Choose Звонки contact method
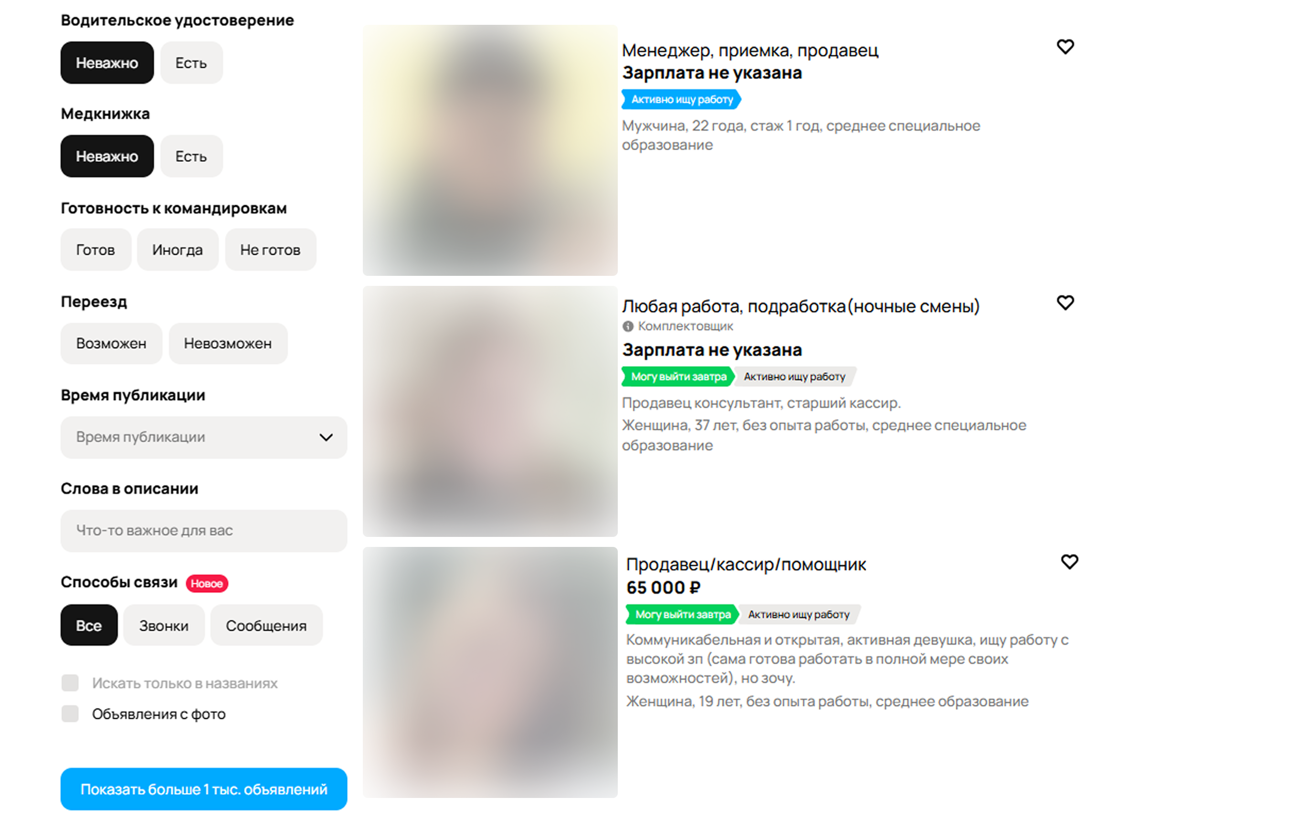 pyautogui.click(x=164, y=626)
